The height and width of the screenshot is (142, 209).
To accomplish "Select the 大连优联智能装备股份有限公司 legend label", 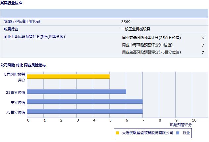I will (147, 133).
